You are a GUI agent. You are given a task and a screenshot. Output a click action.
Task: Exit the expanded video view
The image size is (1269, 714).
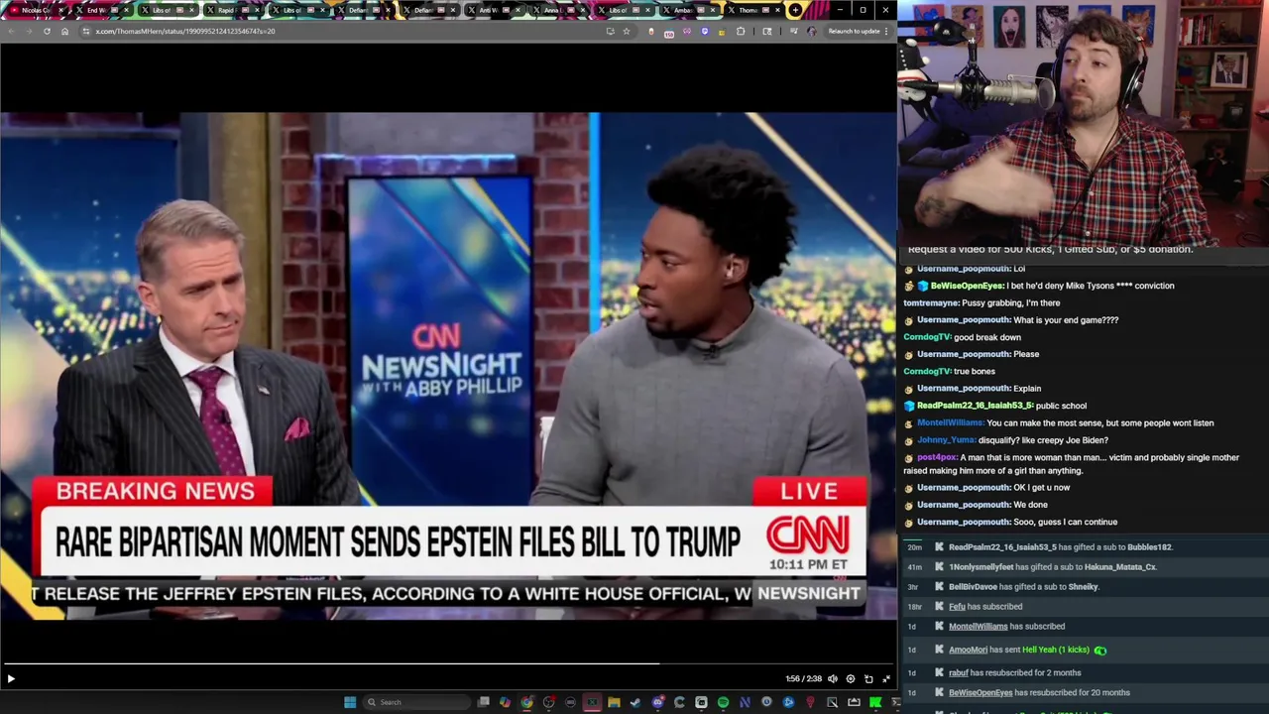(x=886, y=679)
